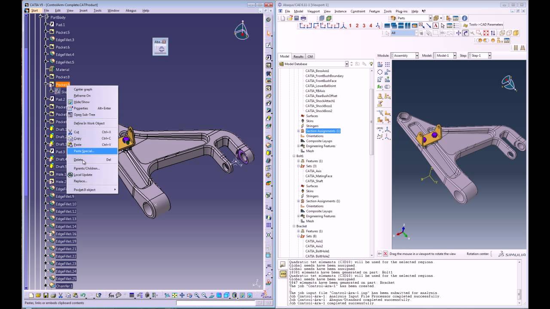Click the lightbulb filter icon in Model tree header
This screenshot has height=309, width=550.
371,64
